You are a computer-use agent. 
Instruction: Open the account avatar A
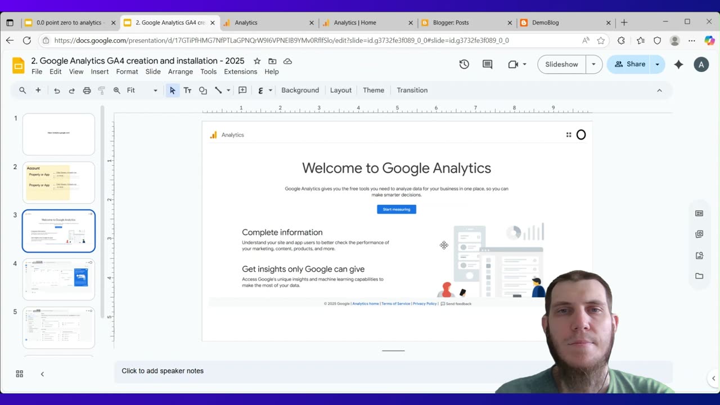701,64
